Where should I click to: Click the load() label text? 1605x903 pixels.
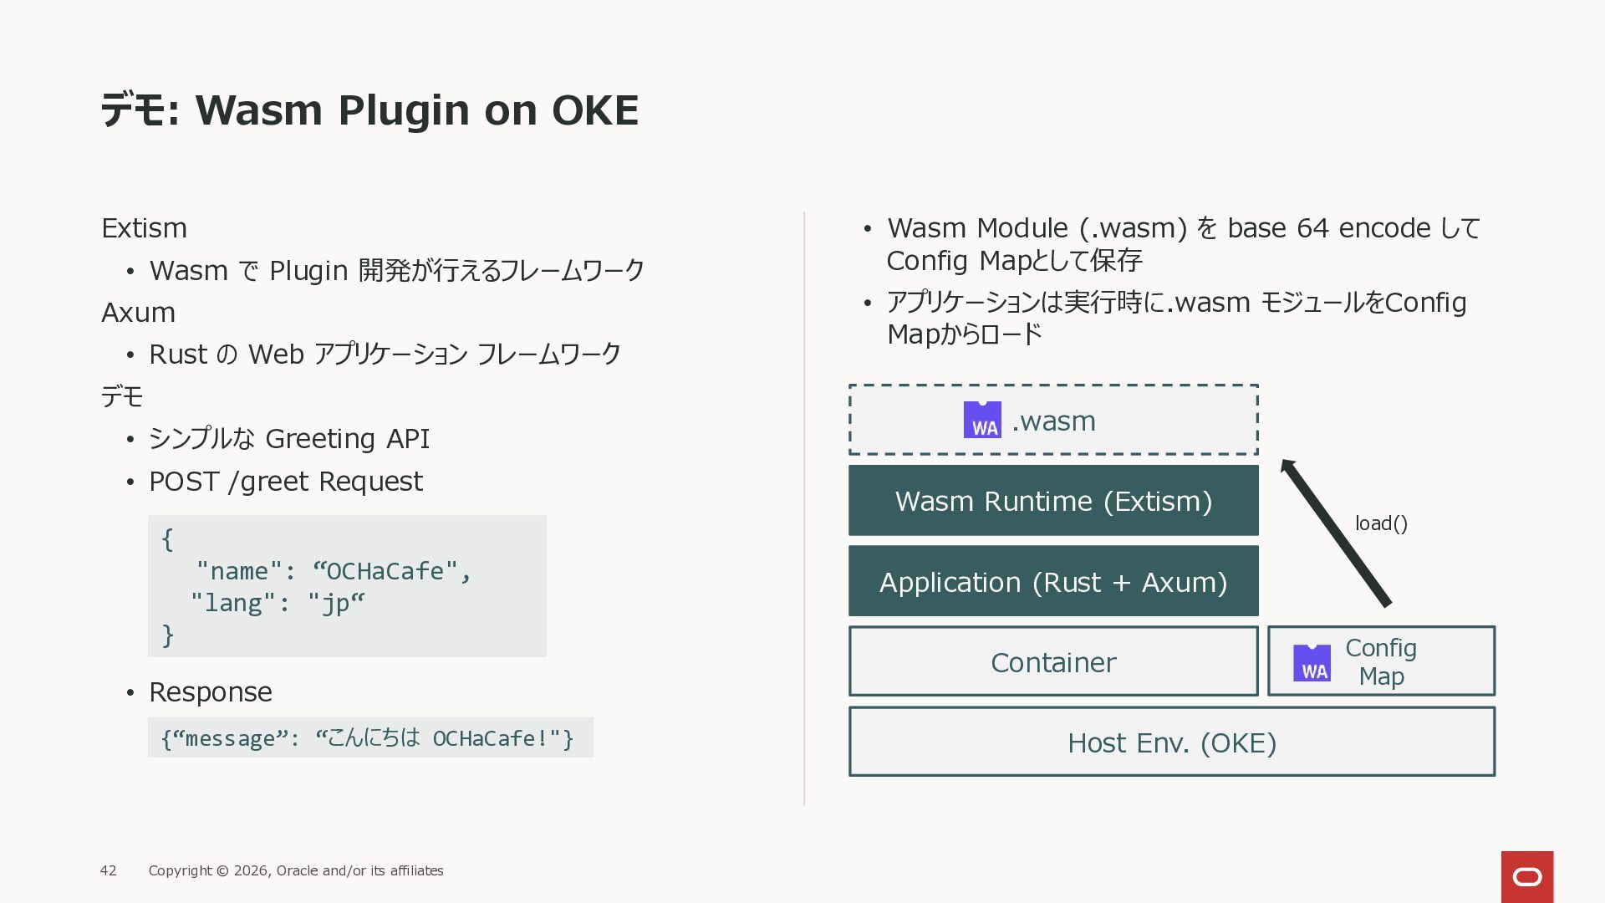pos(1381,523)
